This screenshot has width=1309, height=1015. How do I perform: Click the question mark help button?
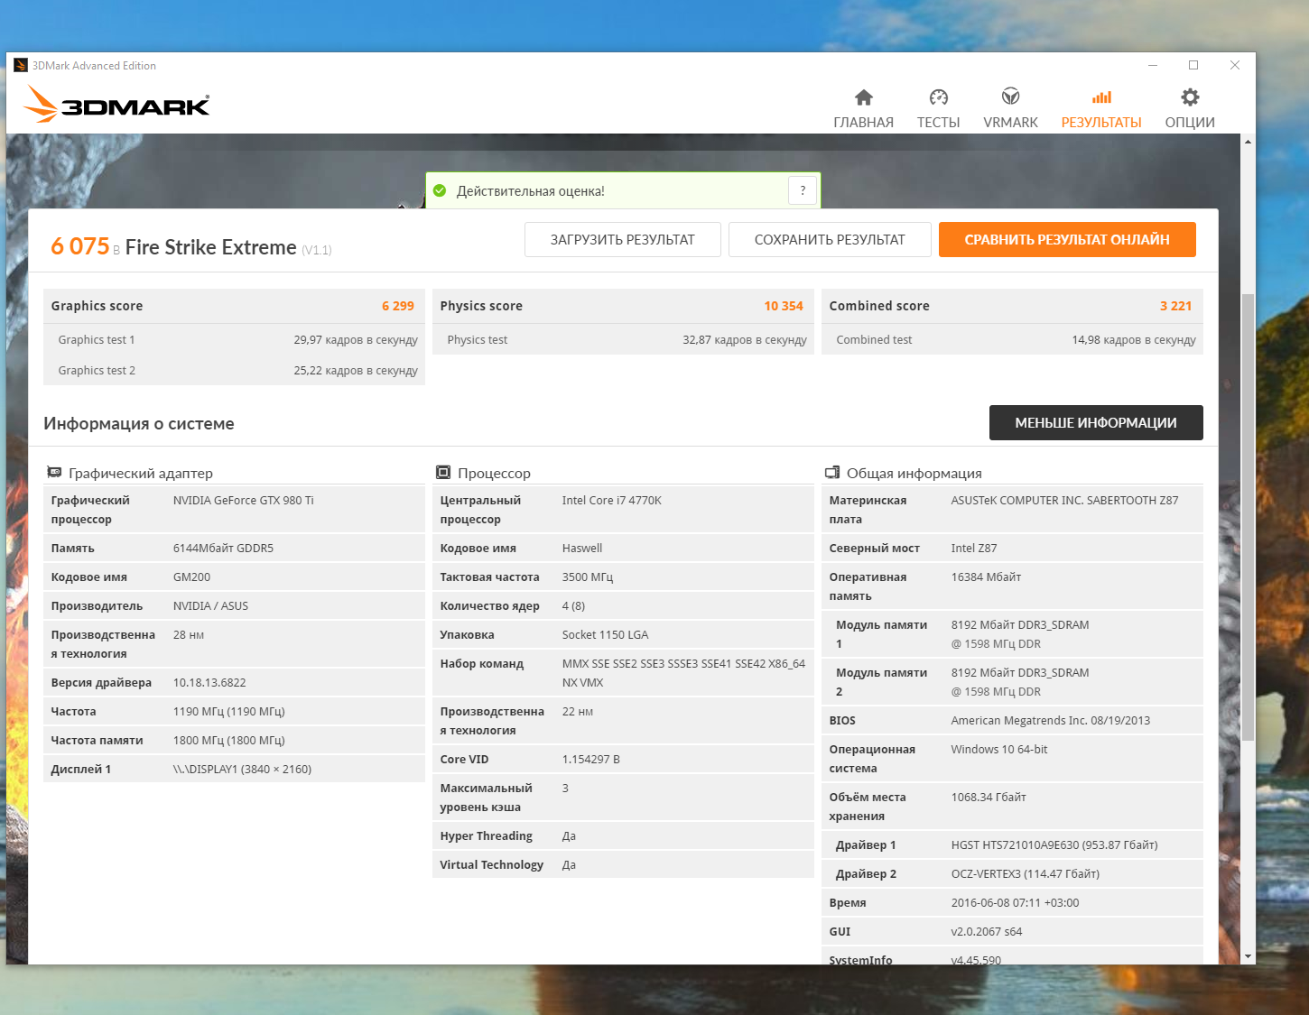click(803, 190)
